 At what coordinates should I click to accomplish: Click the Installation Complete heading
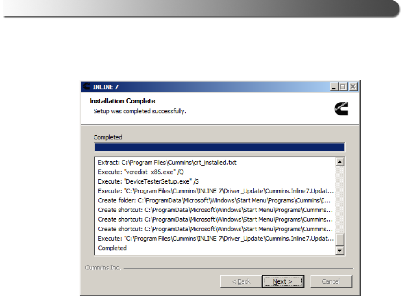pos(122,101)
